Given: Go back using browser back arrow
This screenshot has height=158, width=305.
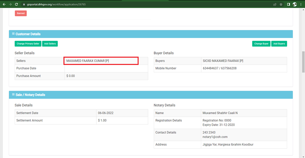Looking at the screenshot, I should click(4, 4).
